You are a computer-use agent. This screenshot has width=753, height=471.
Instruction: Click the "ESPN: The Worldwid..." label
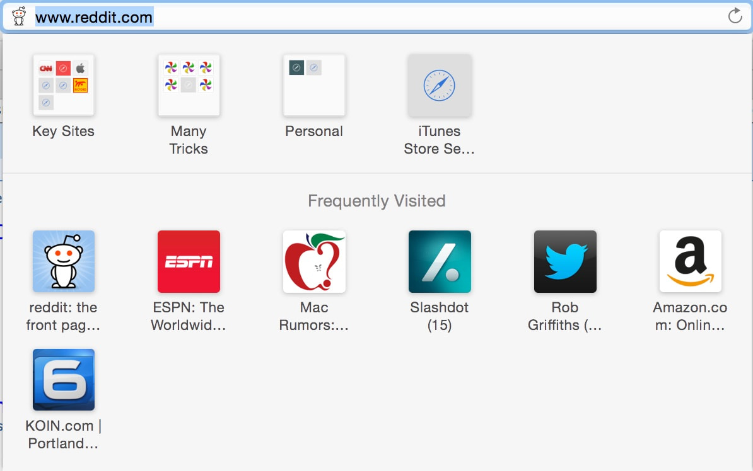[x=189, y=316]
